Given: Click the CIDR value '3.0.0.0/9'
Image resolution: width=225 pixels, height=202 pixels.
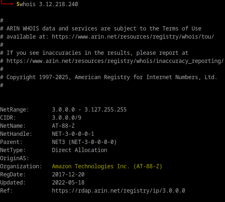Looking at the screenshot, I should click(x=67, y=118).
